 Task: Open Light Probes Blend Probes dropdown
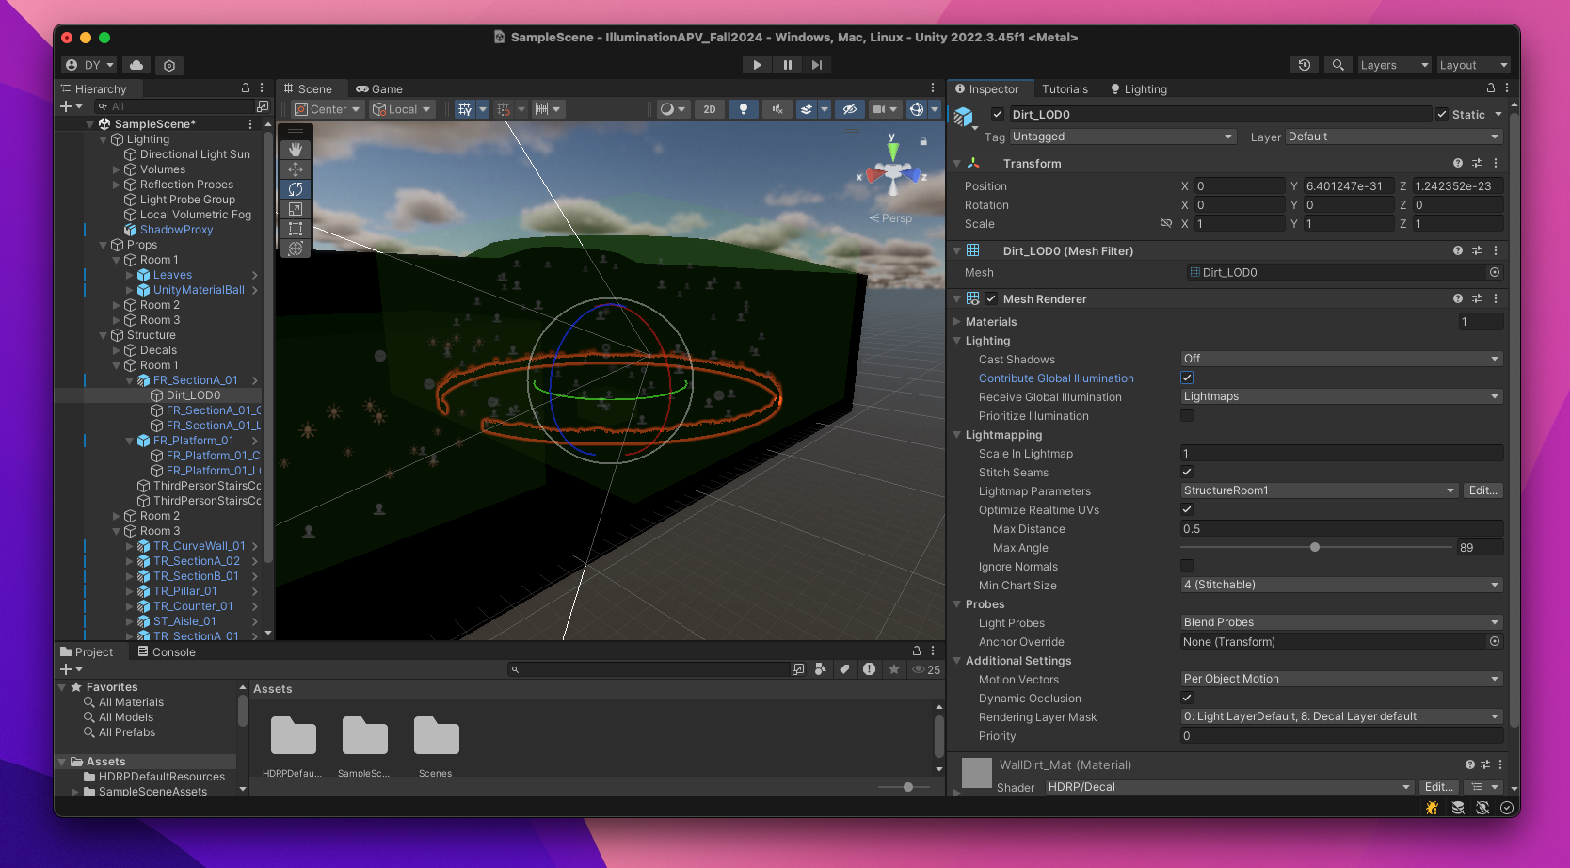[1341, 622]
